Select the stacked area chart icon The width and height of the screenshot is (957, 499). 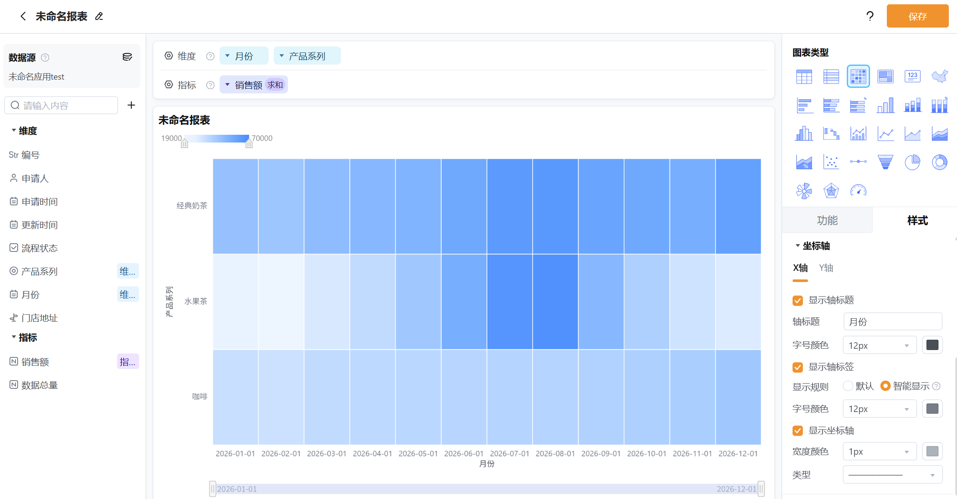pyautogui.click(x=939, y=134)
